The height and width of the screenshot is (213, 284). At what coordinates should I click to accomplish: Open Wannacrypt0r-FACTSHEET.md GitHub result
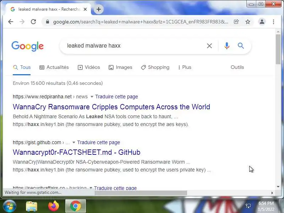(x=76, y=152)
